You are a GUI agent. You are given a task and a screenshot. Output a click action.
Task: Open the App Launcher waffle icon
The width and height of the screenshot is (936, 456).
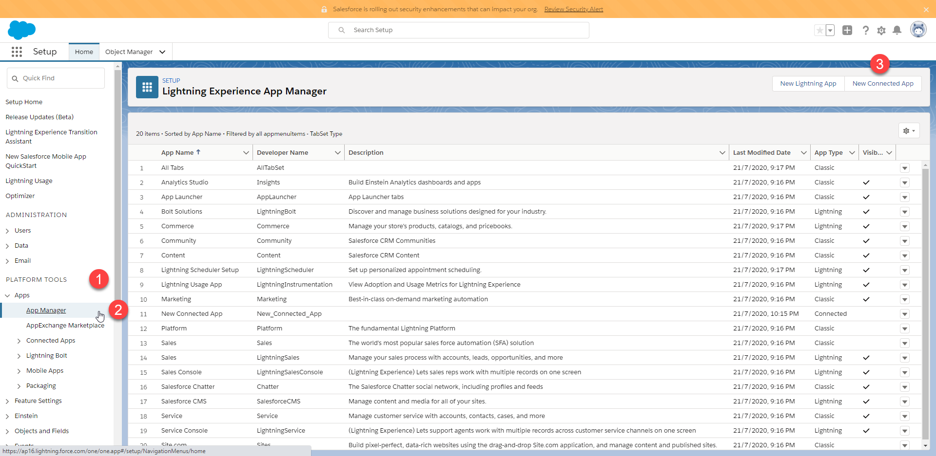(17, 52)
